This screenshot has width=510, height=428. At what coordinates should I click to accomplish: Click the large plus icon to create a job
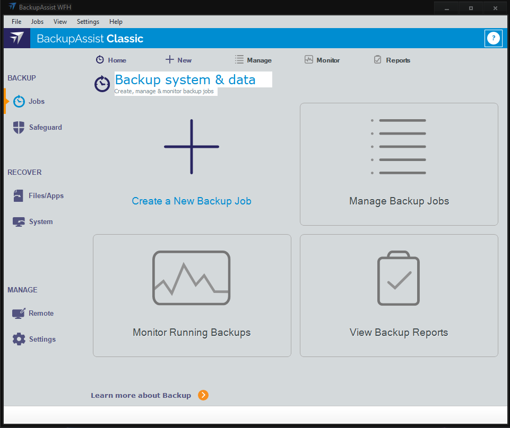pos(192,147)
